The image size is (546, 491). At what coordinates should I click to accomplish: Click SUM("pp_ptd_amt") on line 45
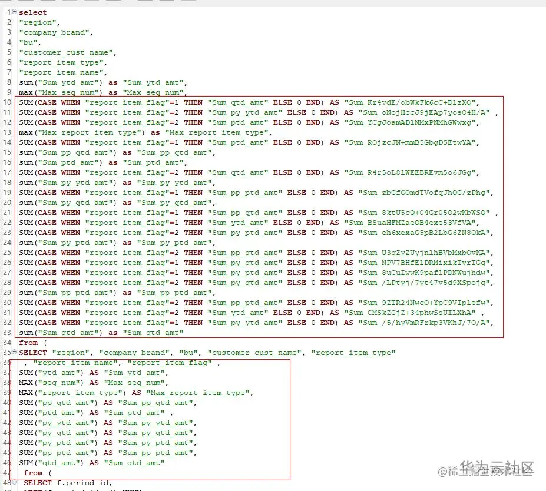pos(58,453)
